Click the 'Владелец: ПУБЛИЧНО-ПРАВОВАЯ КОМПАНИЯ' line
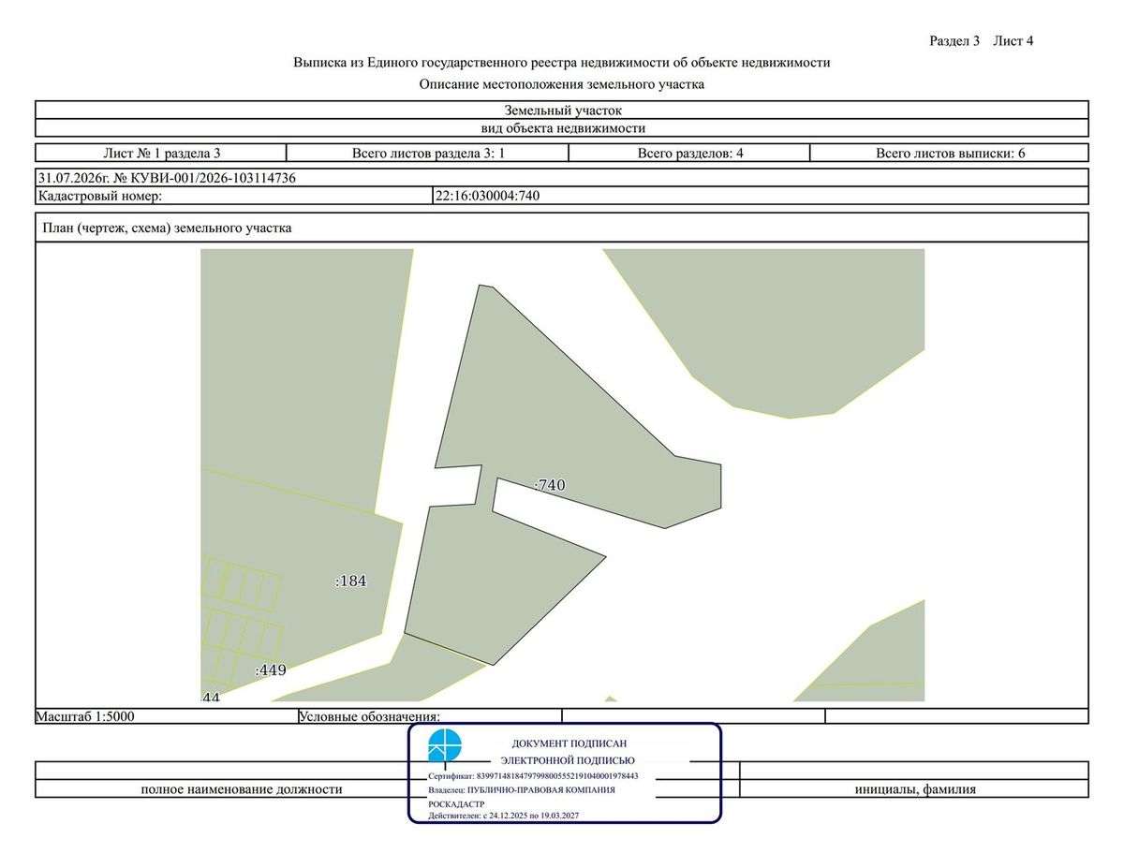Viewport: 1124px width, 868px height. coord(522,789)
